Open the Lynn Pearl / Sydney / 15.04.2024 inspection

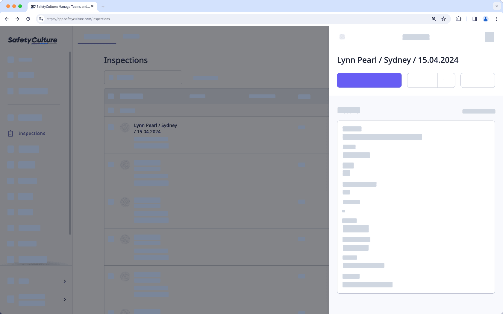[155, 128]
